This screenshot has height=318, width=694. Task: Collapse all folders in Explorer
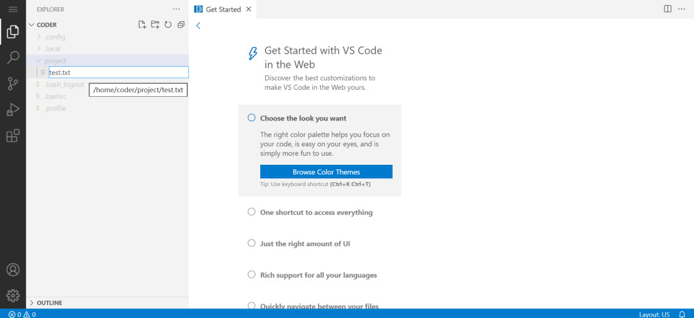(x=181, y=25)
